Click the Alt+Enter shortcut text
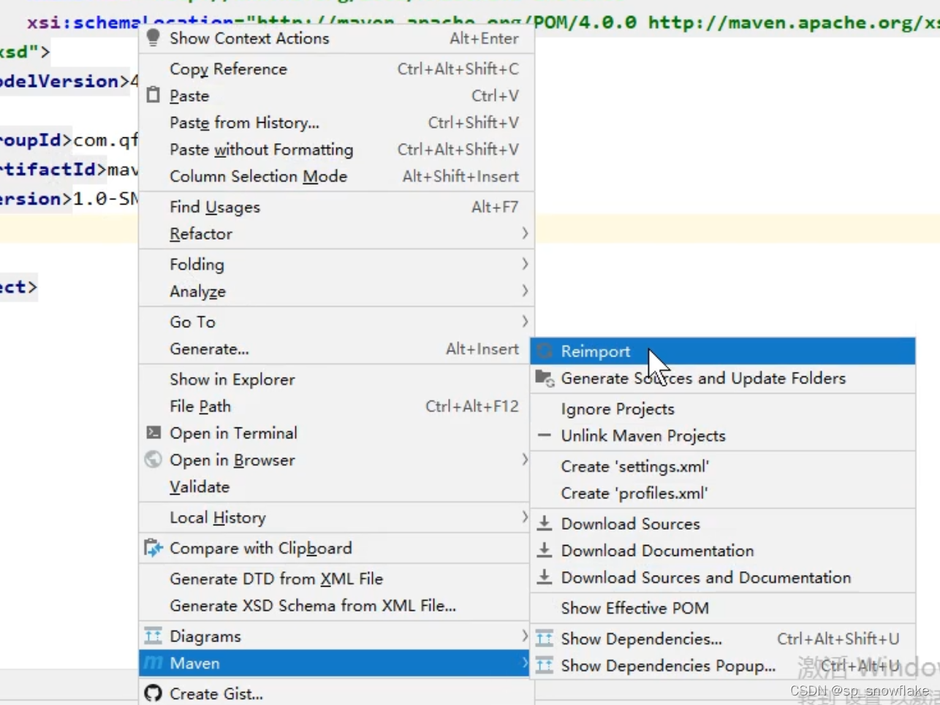 484,38
